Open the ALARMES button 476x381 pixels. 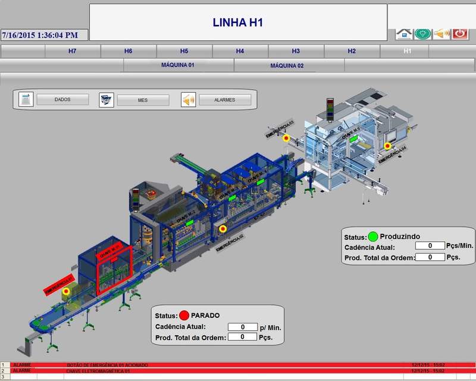(x=225, y=100)
